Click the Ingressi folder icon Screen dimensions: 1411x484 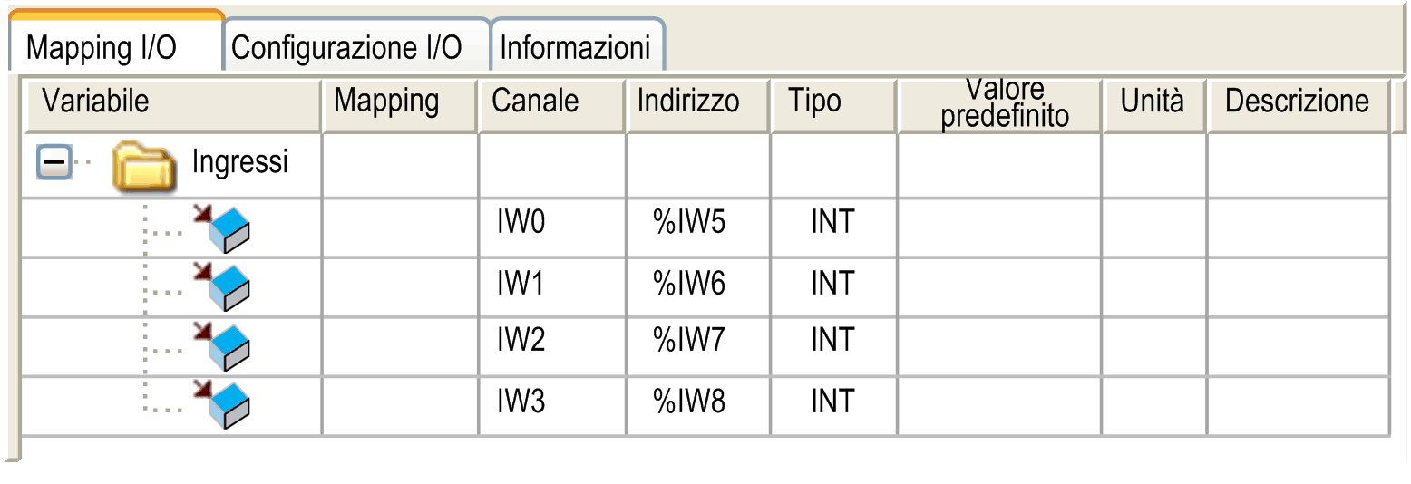[143, 166]
